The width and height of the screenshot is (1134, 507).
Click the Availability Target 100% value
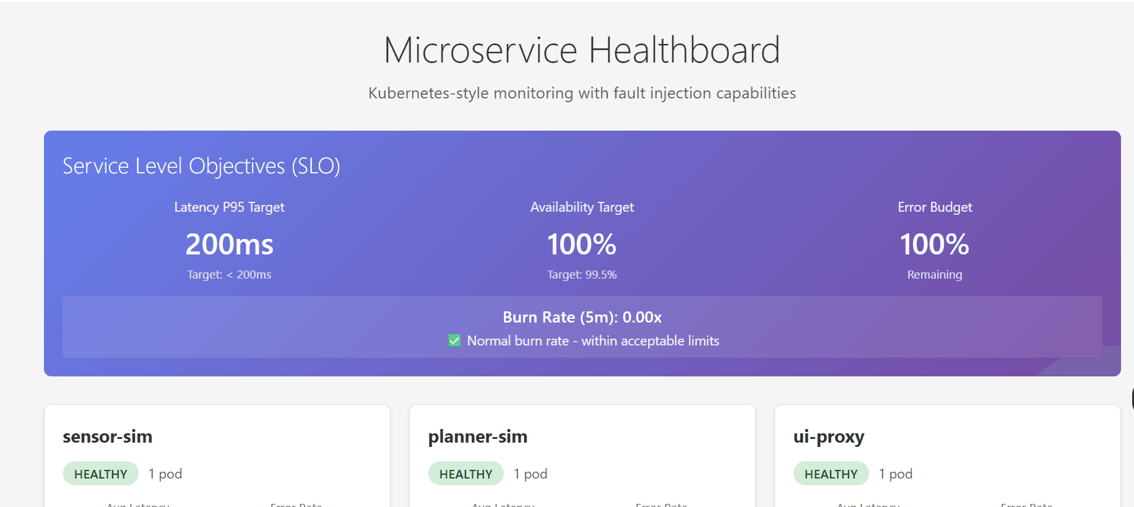tap(582, 245)
